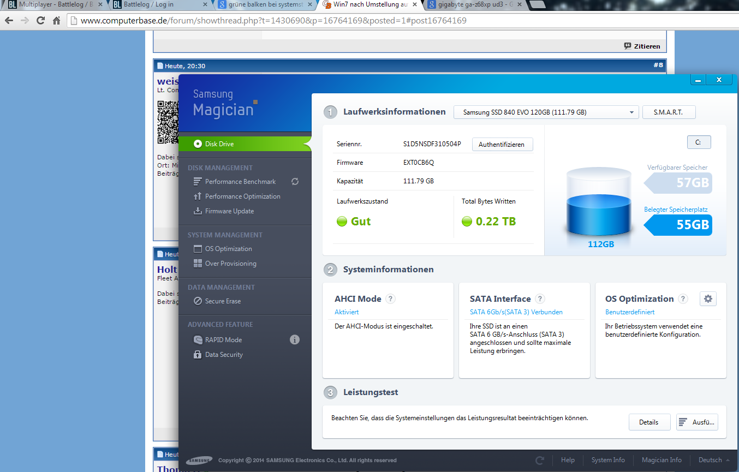Click the refresh icon in Magician footer
Viewport: 739px width, 472px height.
[x=540, y=460]
